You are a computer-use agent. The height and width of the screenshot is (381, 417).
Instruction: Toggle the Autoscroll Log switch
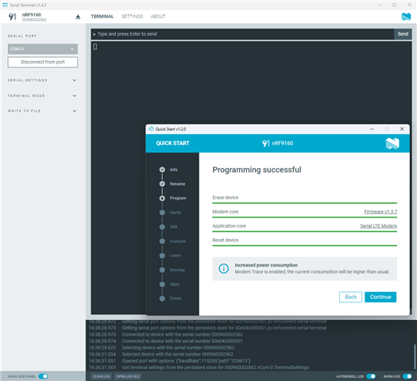[371, 376]
